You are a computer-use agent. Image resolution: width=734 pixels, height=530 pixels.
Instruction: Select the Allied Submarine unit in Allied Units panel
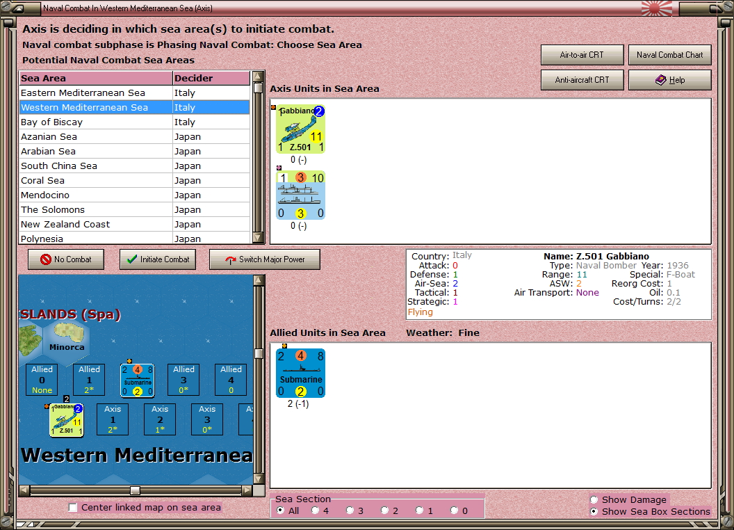(x=300, y=374)
